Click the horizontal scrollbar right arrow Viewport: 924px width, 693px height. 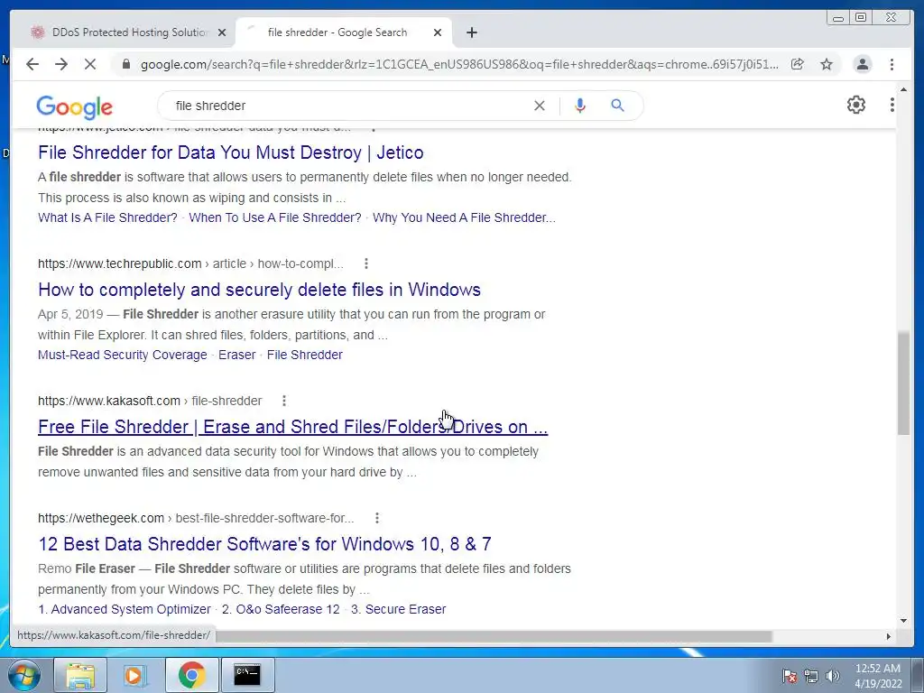click(889, 636)
